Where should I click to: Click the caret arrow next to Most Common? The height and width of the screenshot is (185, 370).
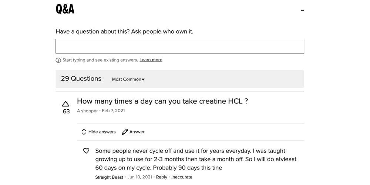coord(143,79)
